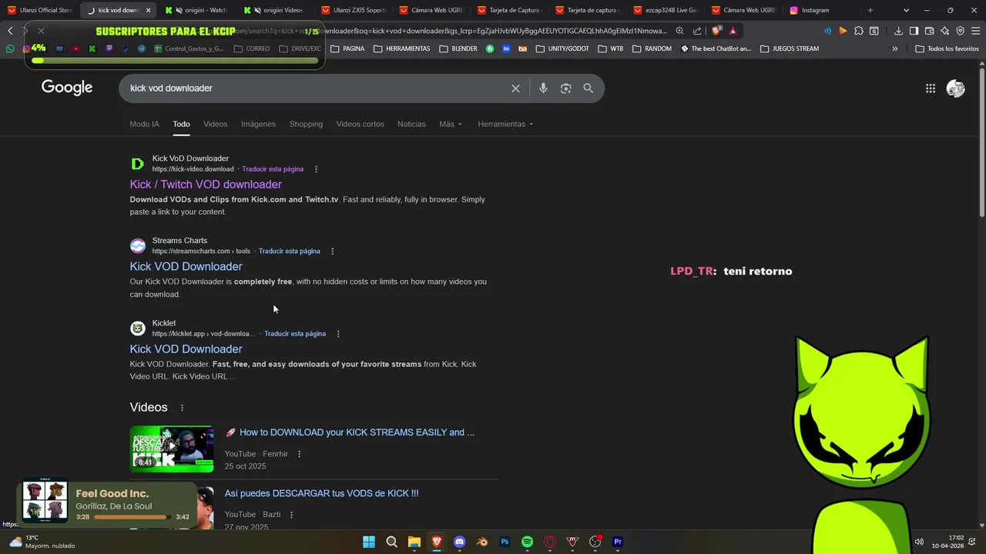Screen dimensions: 986x554
Task: Open Blender from the taskbar
Action: (x=482, y=542)
